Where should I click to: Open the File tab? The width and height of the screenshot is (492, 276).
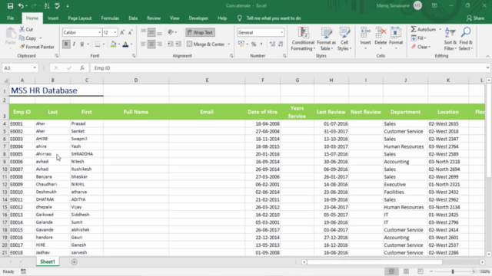pyautogui.click(x=10, y=18)
